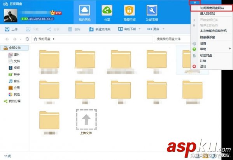
Task: Go forward with the right arrow
Action: [x=14, y=39]
